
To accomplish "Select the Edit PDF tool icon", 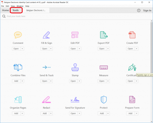I will coord(75,35).
